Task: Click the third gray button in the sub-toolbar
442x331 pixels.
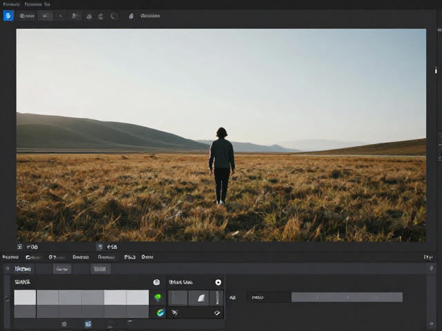Action: tap(100, 269)
